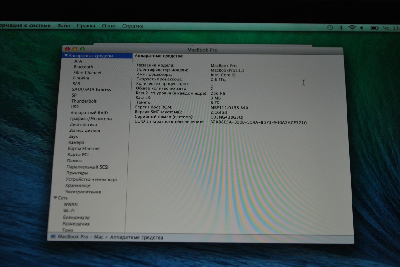Image resolution: width=400 pixels, height=267 pixels.
Task: Open the volume icon in menu bar
Action: tap(362, 28)
